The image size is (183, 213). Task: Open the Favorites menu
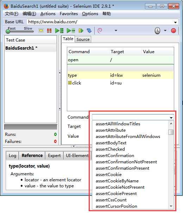pyautogui.click(x=69, y=14)
